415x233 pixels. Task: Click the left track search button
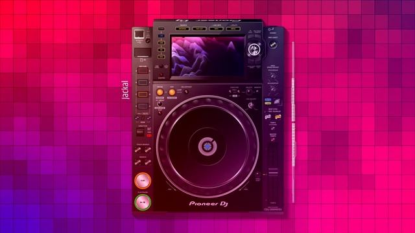[137, 150]
